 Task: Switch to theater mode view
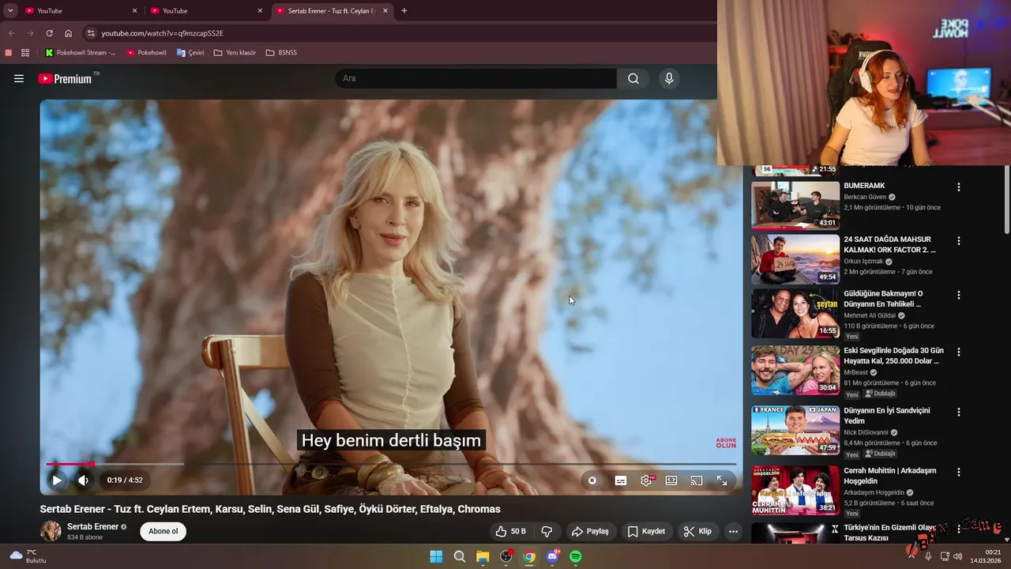tap(671, 480)
